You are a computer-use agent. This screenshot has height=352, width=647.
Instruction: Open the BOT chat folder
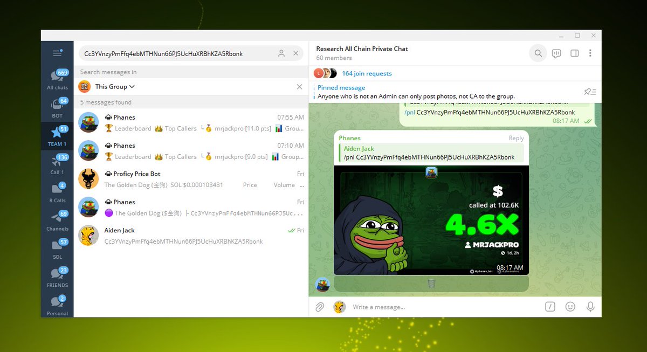[x=57, y=108]
